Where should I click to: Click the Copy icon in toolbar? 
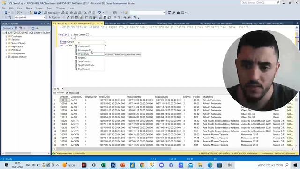click(90, 13)
